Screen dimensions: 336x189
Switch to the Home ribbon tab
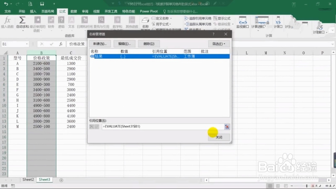(x=22, y=11)
